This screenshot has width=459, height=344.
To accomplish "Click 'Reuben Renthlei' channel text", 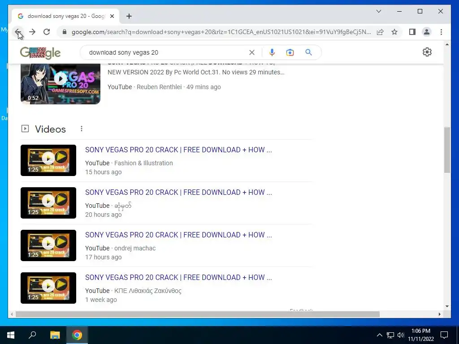I will [159, 87].
